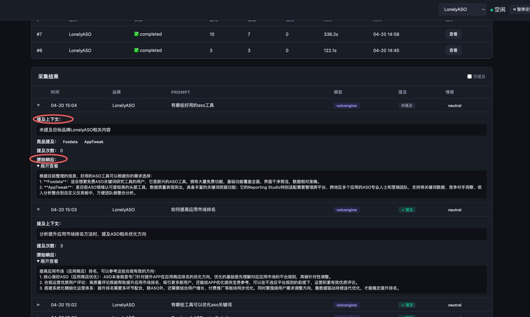Image resolution: width=530 pixels, height=317 pixels.
Task: Click the 提及次数: 3 line
Action: (50, 246)
